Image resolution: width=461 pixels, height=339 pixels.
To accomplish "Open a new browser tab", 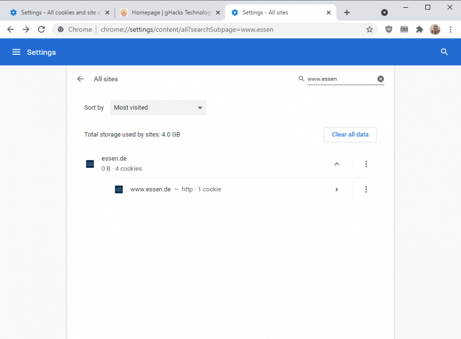I will [x=347, y=12].
